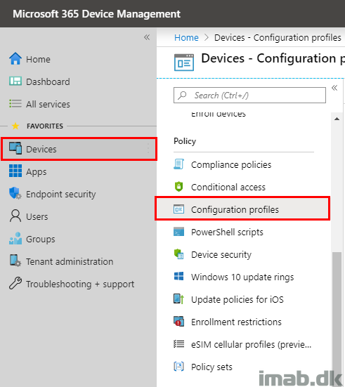
Task: Open Configuration profiles menu item
Action: [x=242, y=209]
